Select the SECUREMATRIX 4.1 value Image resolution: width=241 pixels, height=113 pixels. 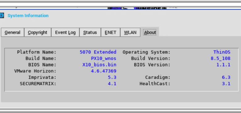[112, 84]
